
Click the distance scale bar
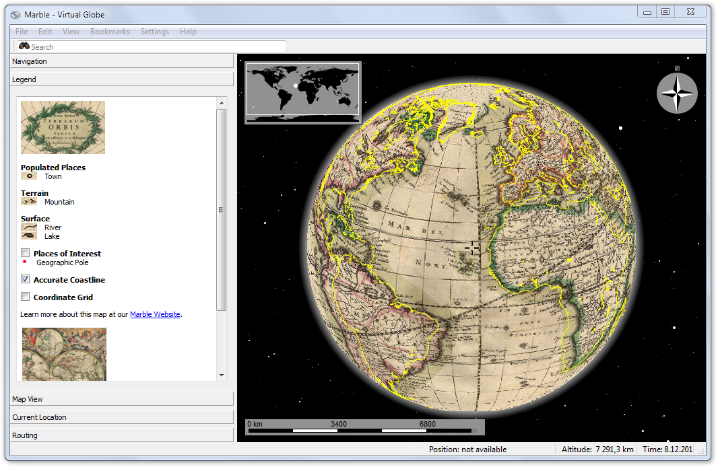[x=364, y=427]
